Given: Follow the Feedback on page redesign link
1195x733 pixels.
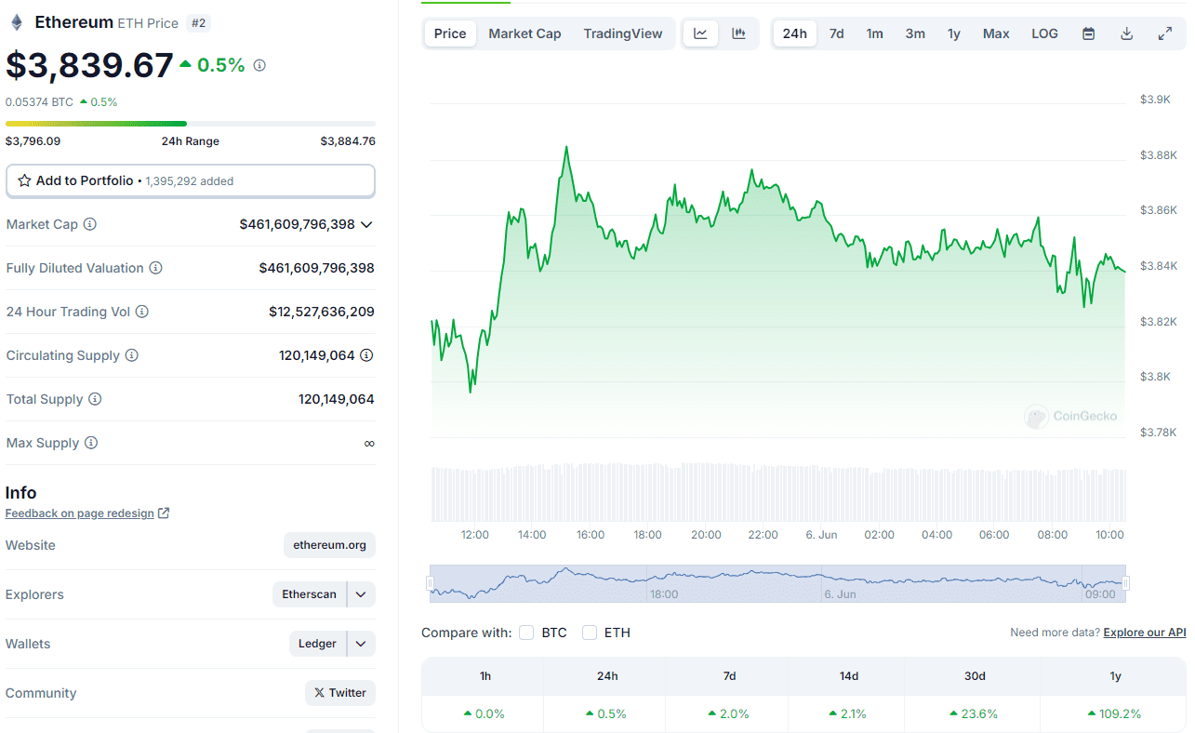Looking at the screenshot, I should click(x=80, y=513).
